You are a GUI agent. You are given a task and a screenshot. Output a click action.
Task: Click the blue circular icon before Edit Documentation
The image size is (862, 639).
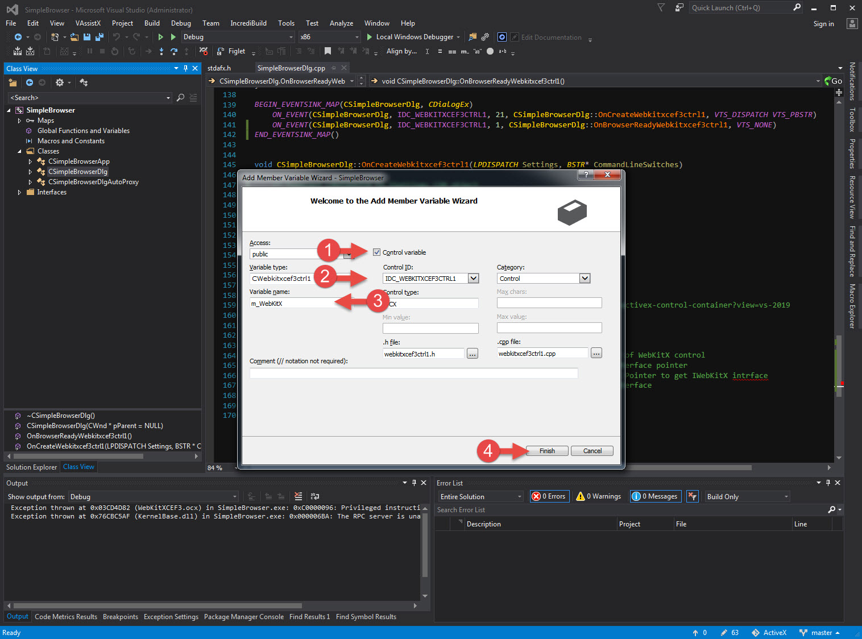(x=502, y=37)
